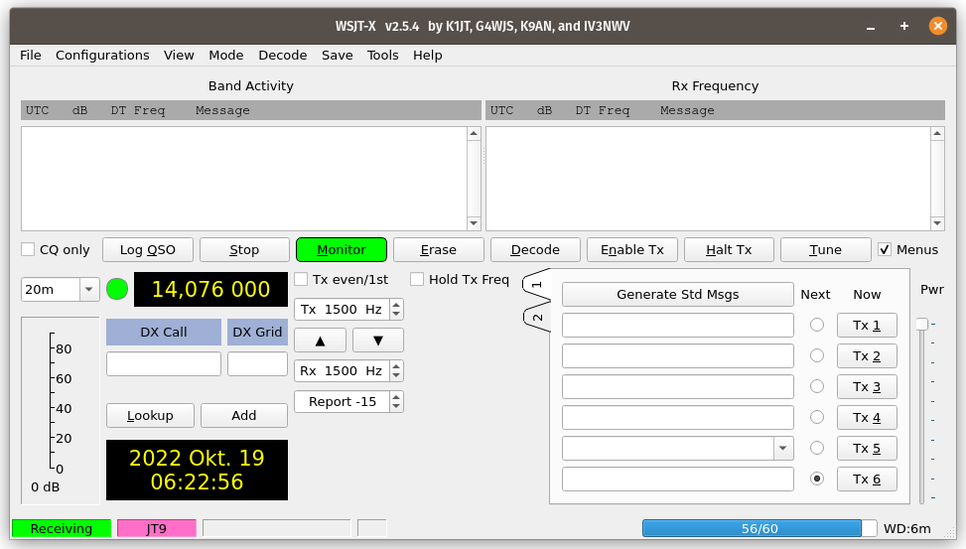Image resolution: width=966 pixels, height=549 pixels.
Task: Lower the Report value using its spinner
Action: point(396,406)
